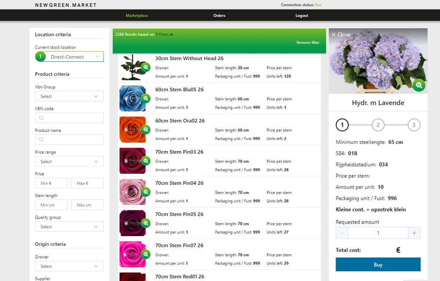The height and width of the screenshot is (281, 440).
Task: Open the Price range dropdown
Action: pos(69,161)
